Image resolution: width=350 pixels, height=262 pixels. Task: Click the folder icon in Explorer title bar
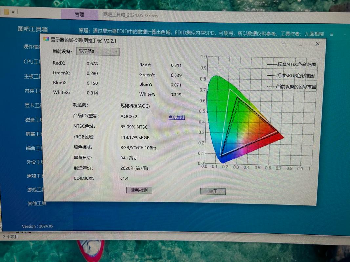6,12
